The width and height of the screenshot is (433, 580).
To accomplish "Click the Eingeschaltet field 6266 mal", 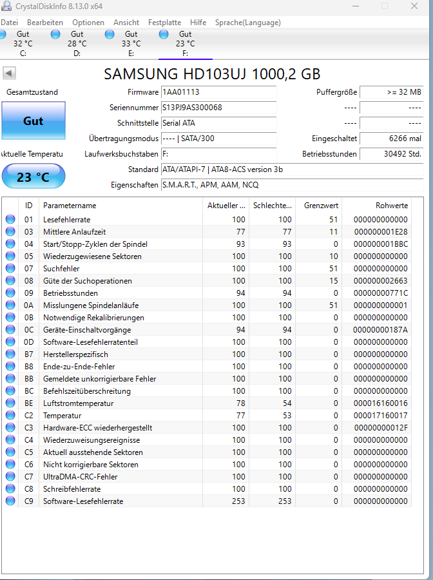I will 392,139.
